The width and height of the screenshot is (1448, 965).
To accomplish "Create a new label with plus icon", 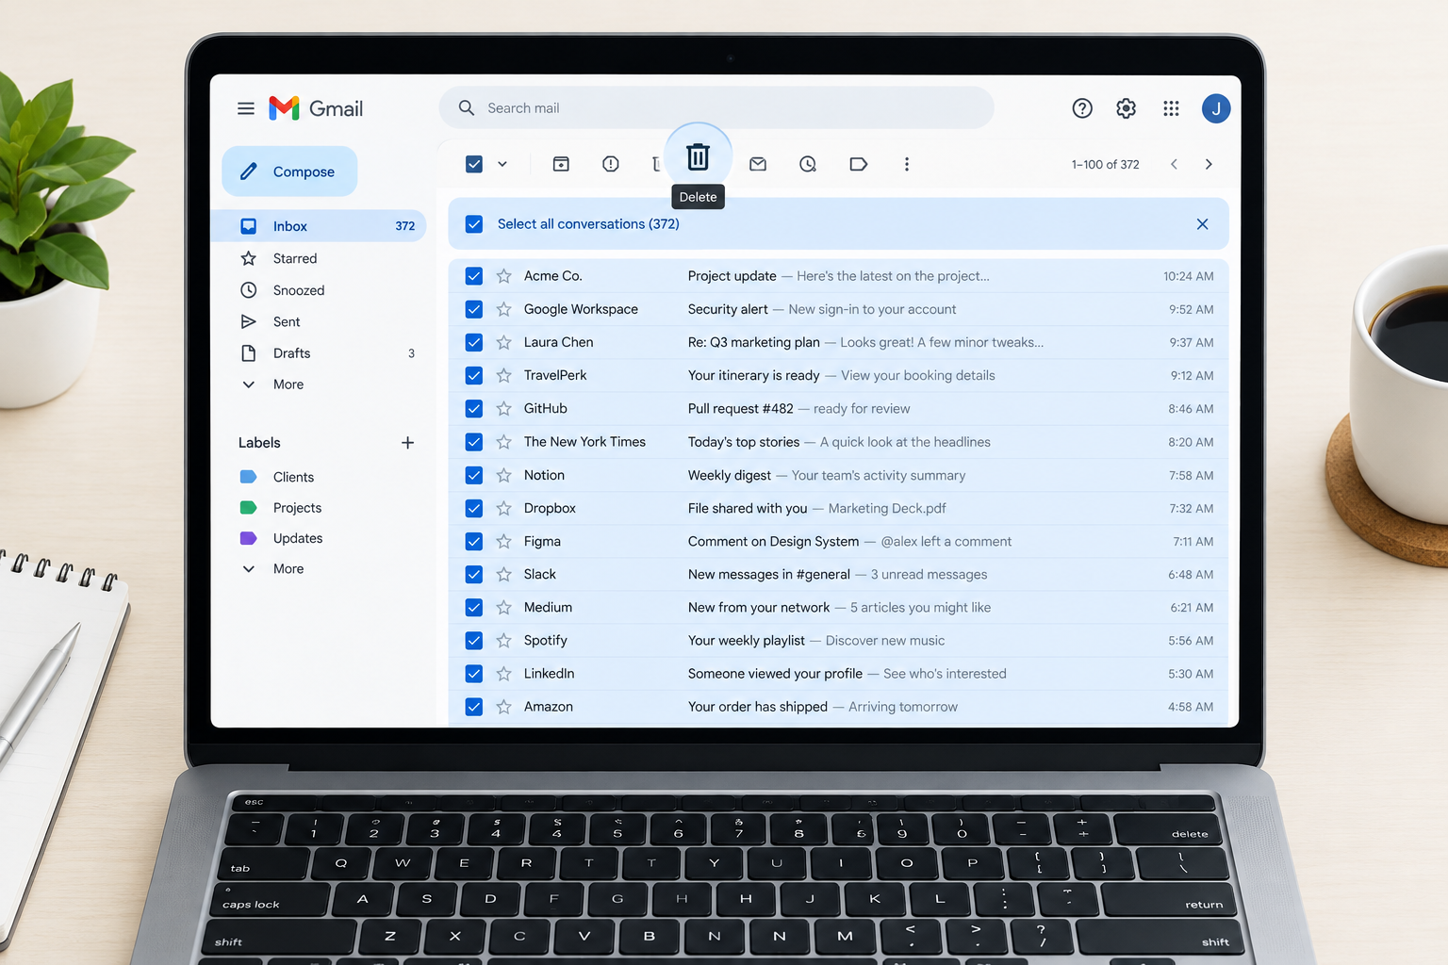I will [x=407, y=443].
